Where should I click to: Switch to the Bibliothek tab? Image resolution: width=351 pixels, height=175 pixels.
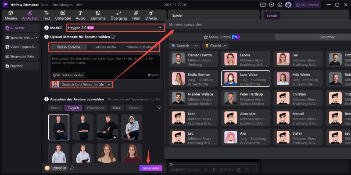click(x=327, y=37)
